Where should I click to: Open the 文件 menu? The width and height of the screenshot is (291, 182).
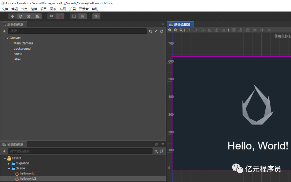point(5,9)
